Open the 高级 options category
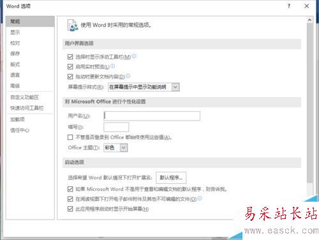Image resolution: width=319 pixels, height=240 pixels. point(30,86)
